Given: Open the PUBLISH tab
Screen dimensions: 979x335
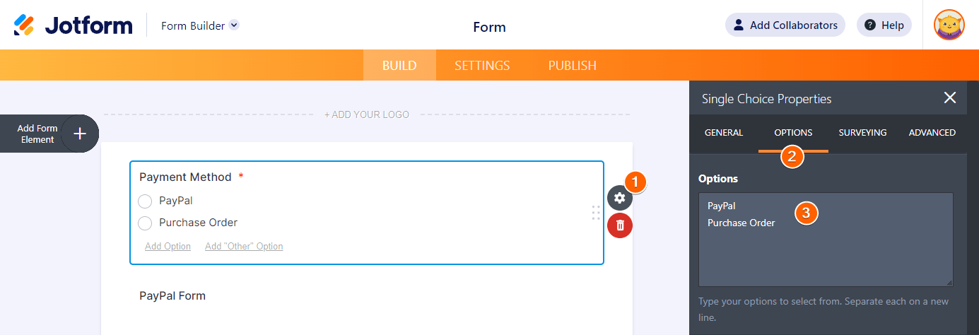Looking at the screenshot, I should 573,66.
